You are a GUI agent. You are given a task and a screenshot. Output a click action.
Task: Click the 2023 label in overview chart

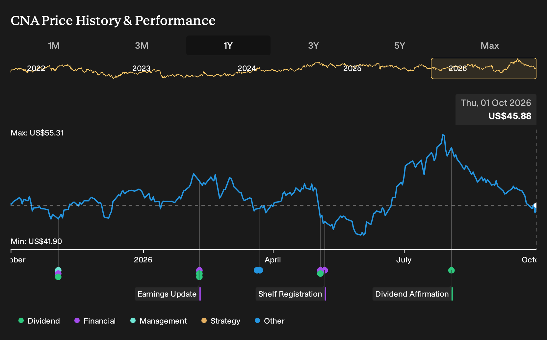coord(141,68)
